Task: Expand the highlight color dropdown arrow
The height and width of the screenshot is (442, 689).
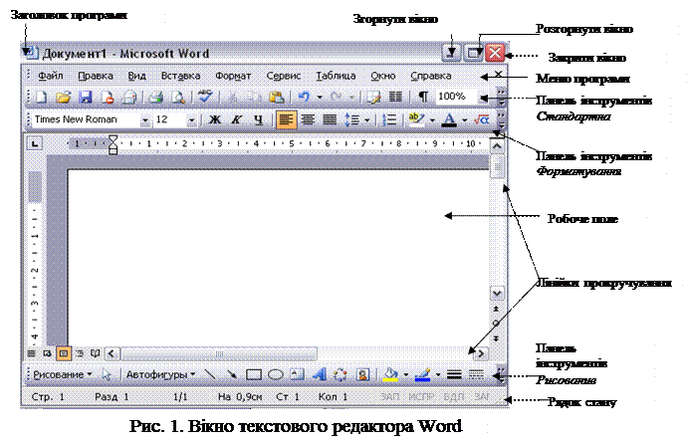Action: [432, 119]
